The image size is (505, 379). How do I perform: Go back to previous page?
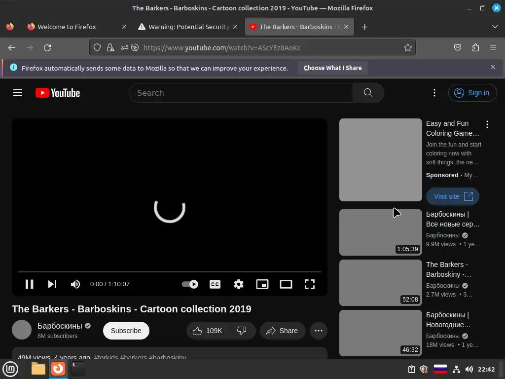[12, 48]
